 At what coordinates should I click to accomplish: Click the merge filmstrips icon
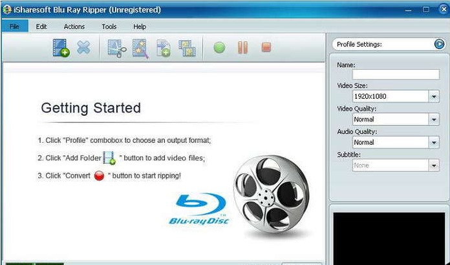[187, 48]
